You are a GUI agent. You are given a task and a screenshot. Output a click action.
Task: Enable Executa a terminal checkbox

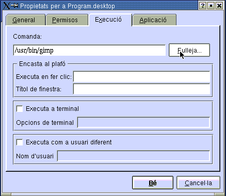[20, 109]
